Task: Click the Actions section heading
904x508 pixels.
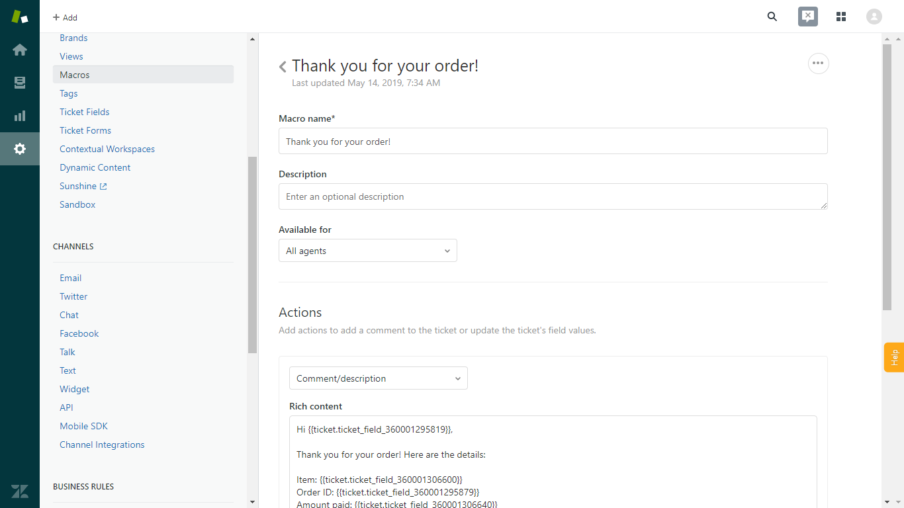Action: [300, 312]
